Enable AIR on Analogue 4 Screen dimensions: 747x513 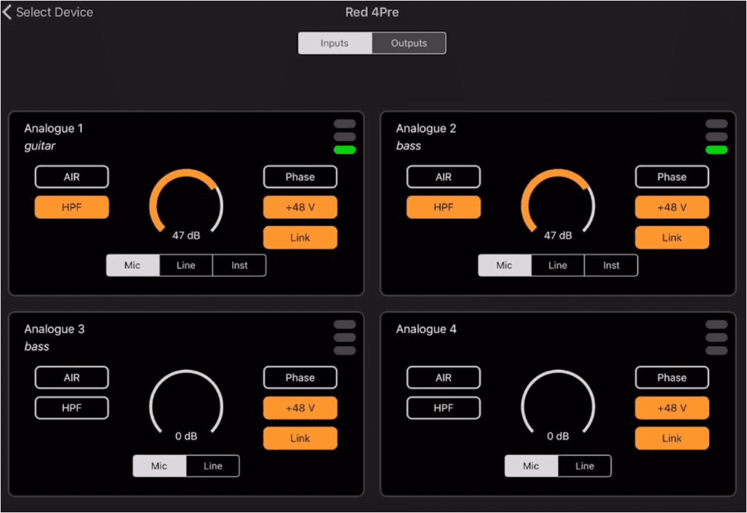(x=444, y=378)
